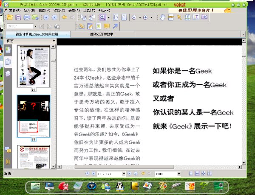Switch to the 趣味心理学故事 tab

pos(102,34)
